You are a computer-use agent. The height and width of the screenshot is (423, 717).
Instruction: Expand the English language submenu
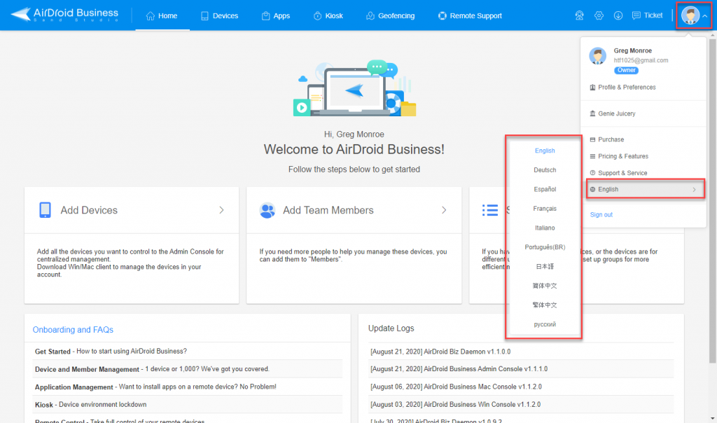(645, 189)
